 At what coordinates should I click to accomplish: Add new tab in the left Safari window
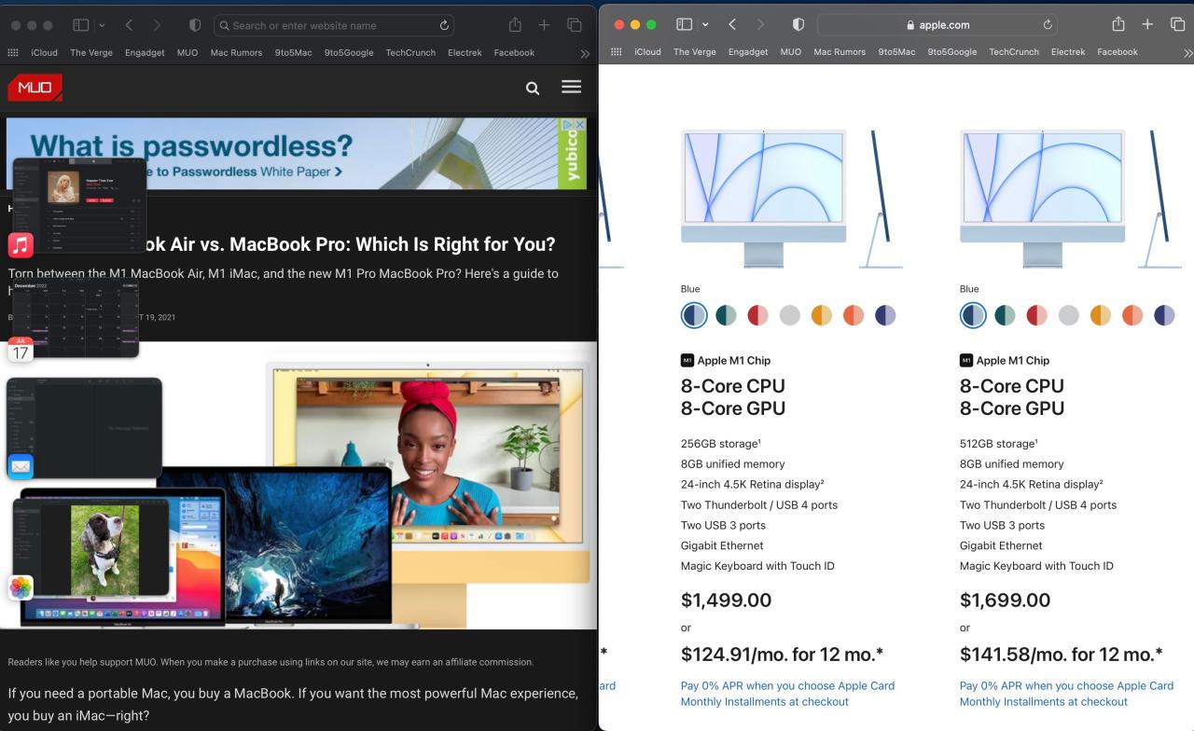544,25
